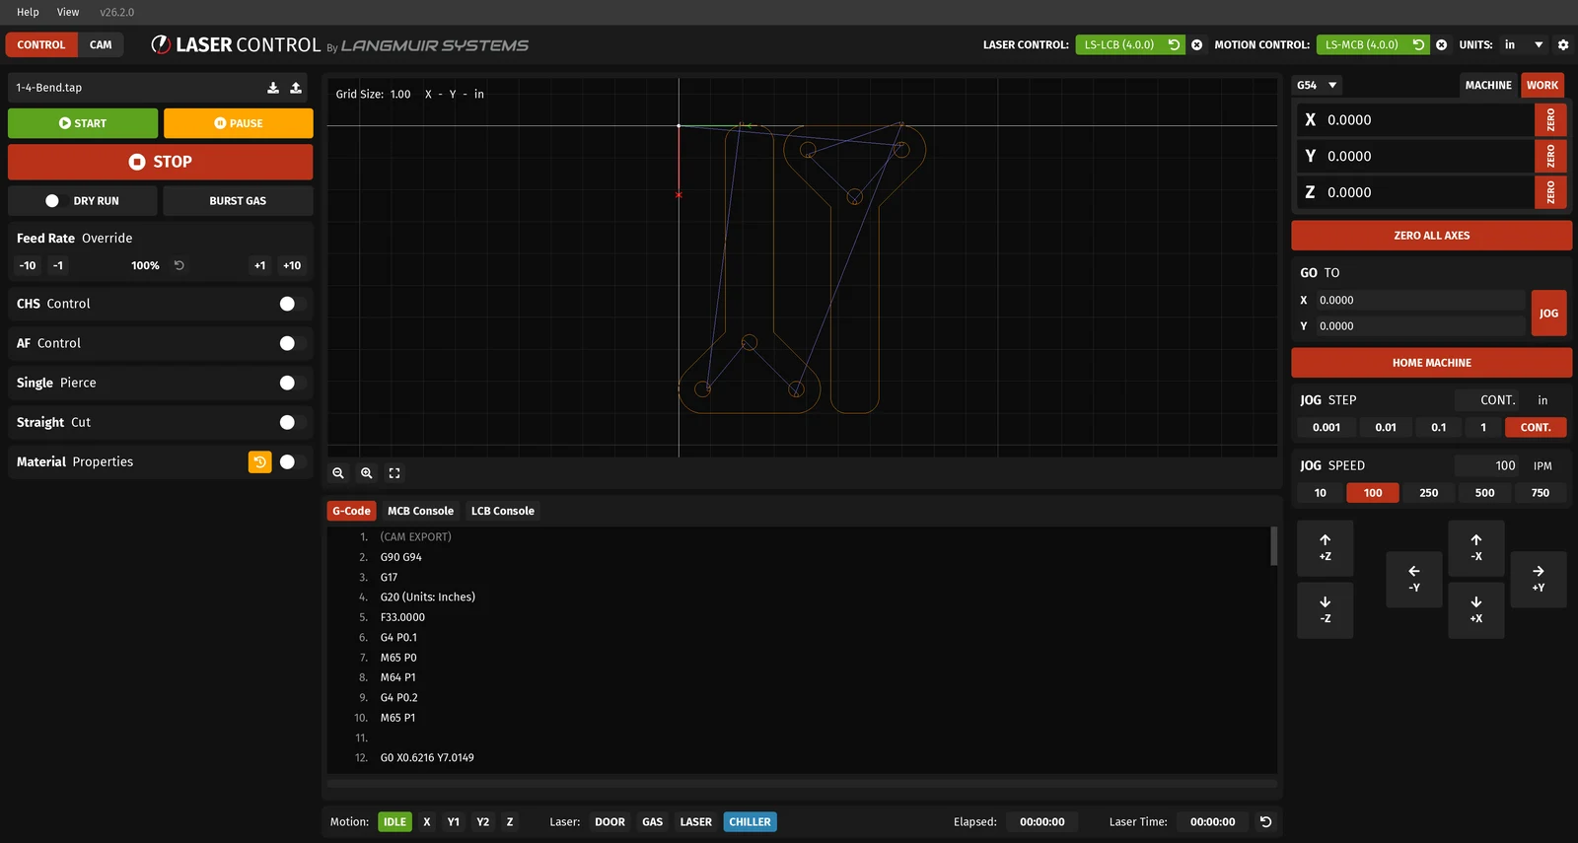Open the units dropdown
Screen dimensions: 1578x843
(1523, 45)
